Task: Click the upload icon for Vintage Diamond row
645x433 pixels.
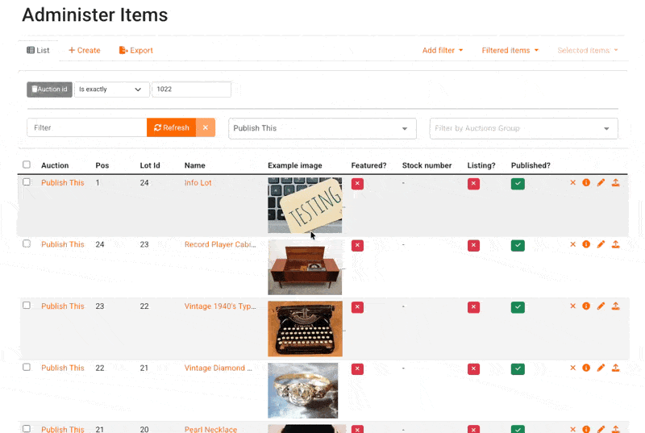Action: (x=615, y=368)
